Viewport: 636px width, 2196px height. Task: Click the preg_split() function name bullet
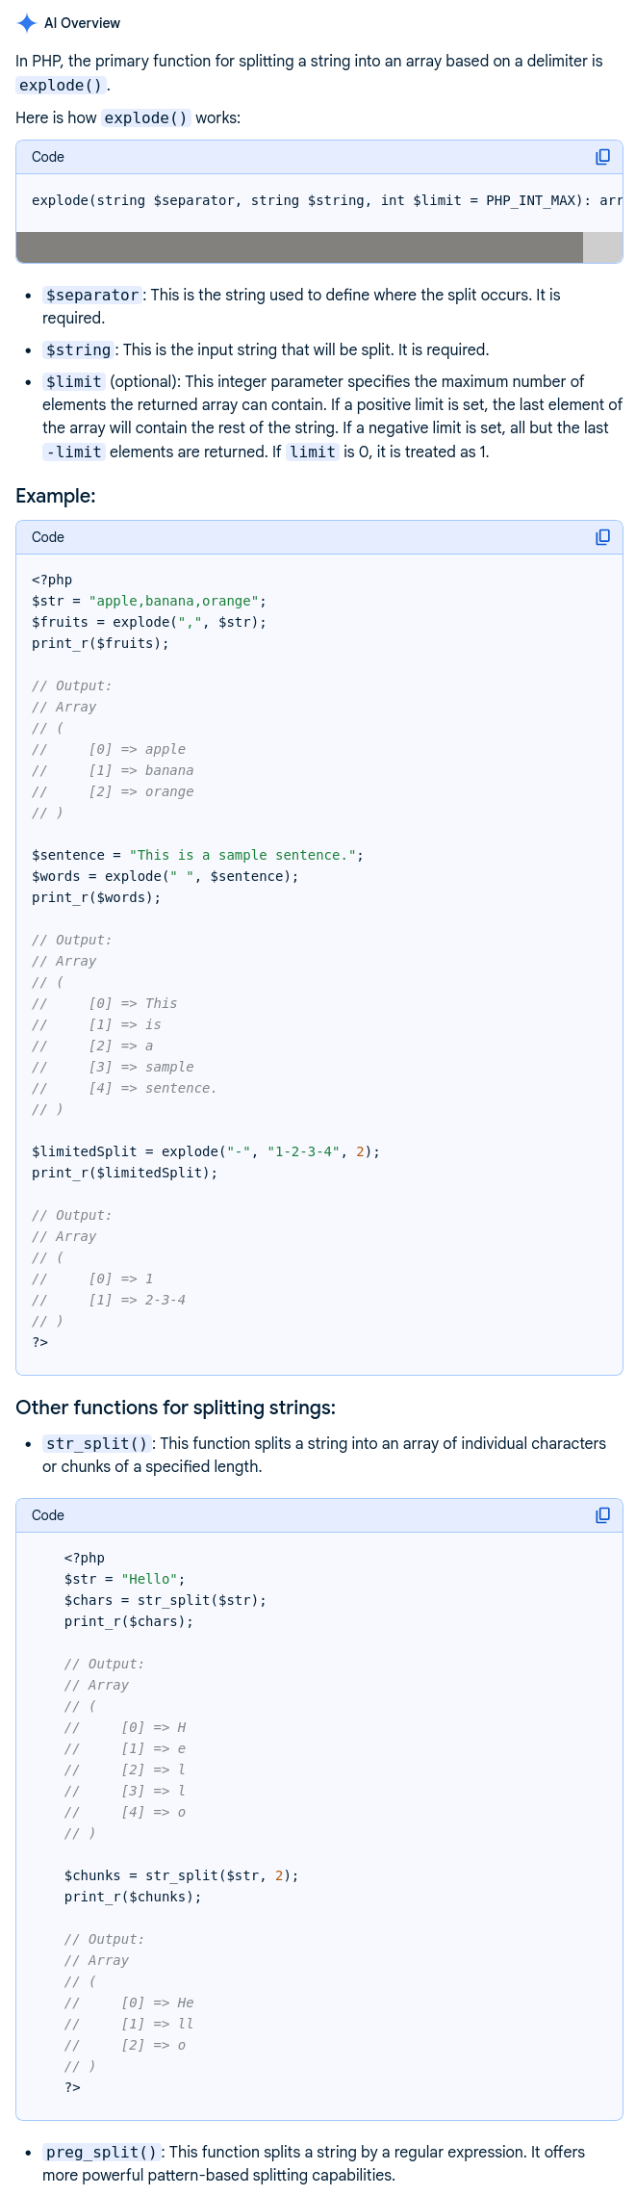click(x=101, y=2153)
